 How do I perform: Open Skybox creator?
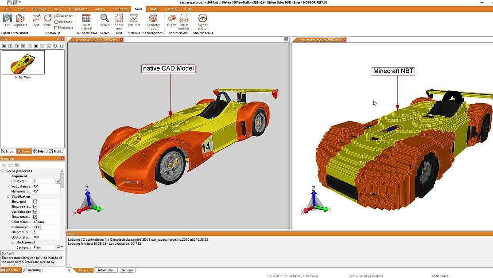click(203, 22)
